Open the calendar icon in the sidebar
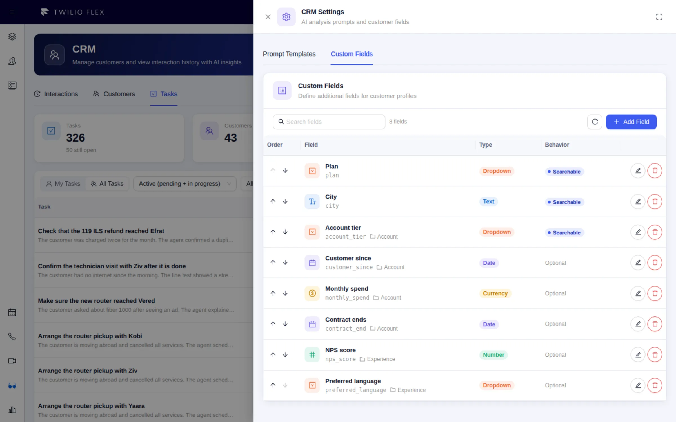The image size is (676, 422). 12,312
